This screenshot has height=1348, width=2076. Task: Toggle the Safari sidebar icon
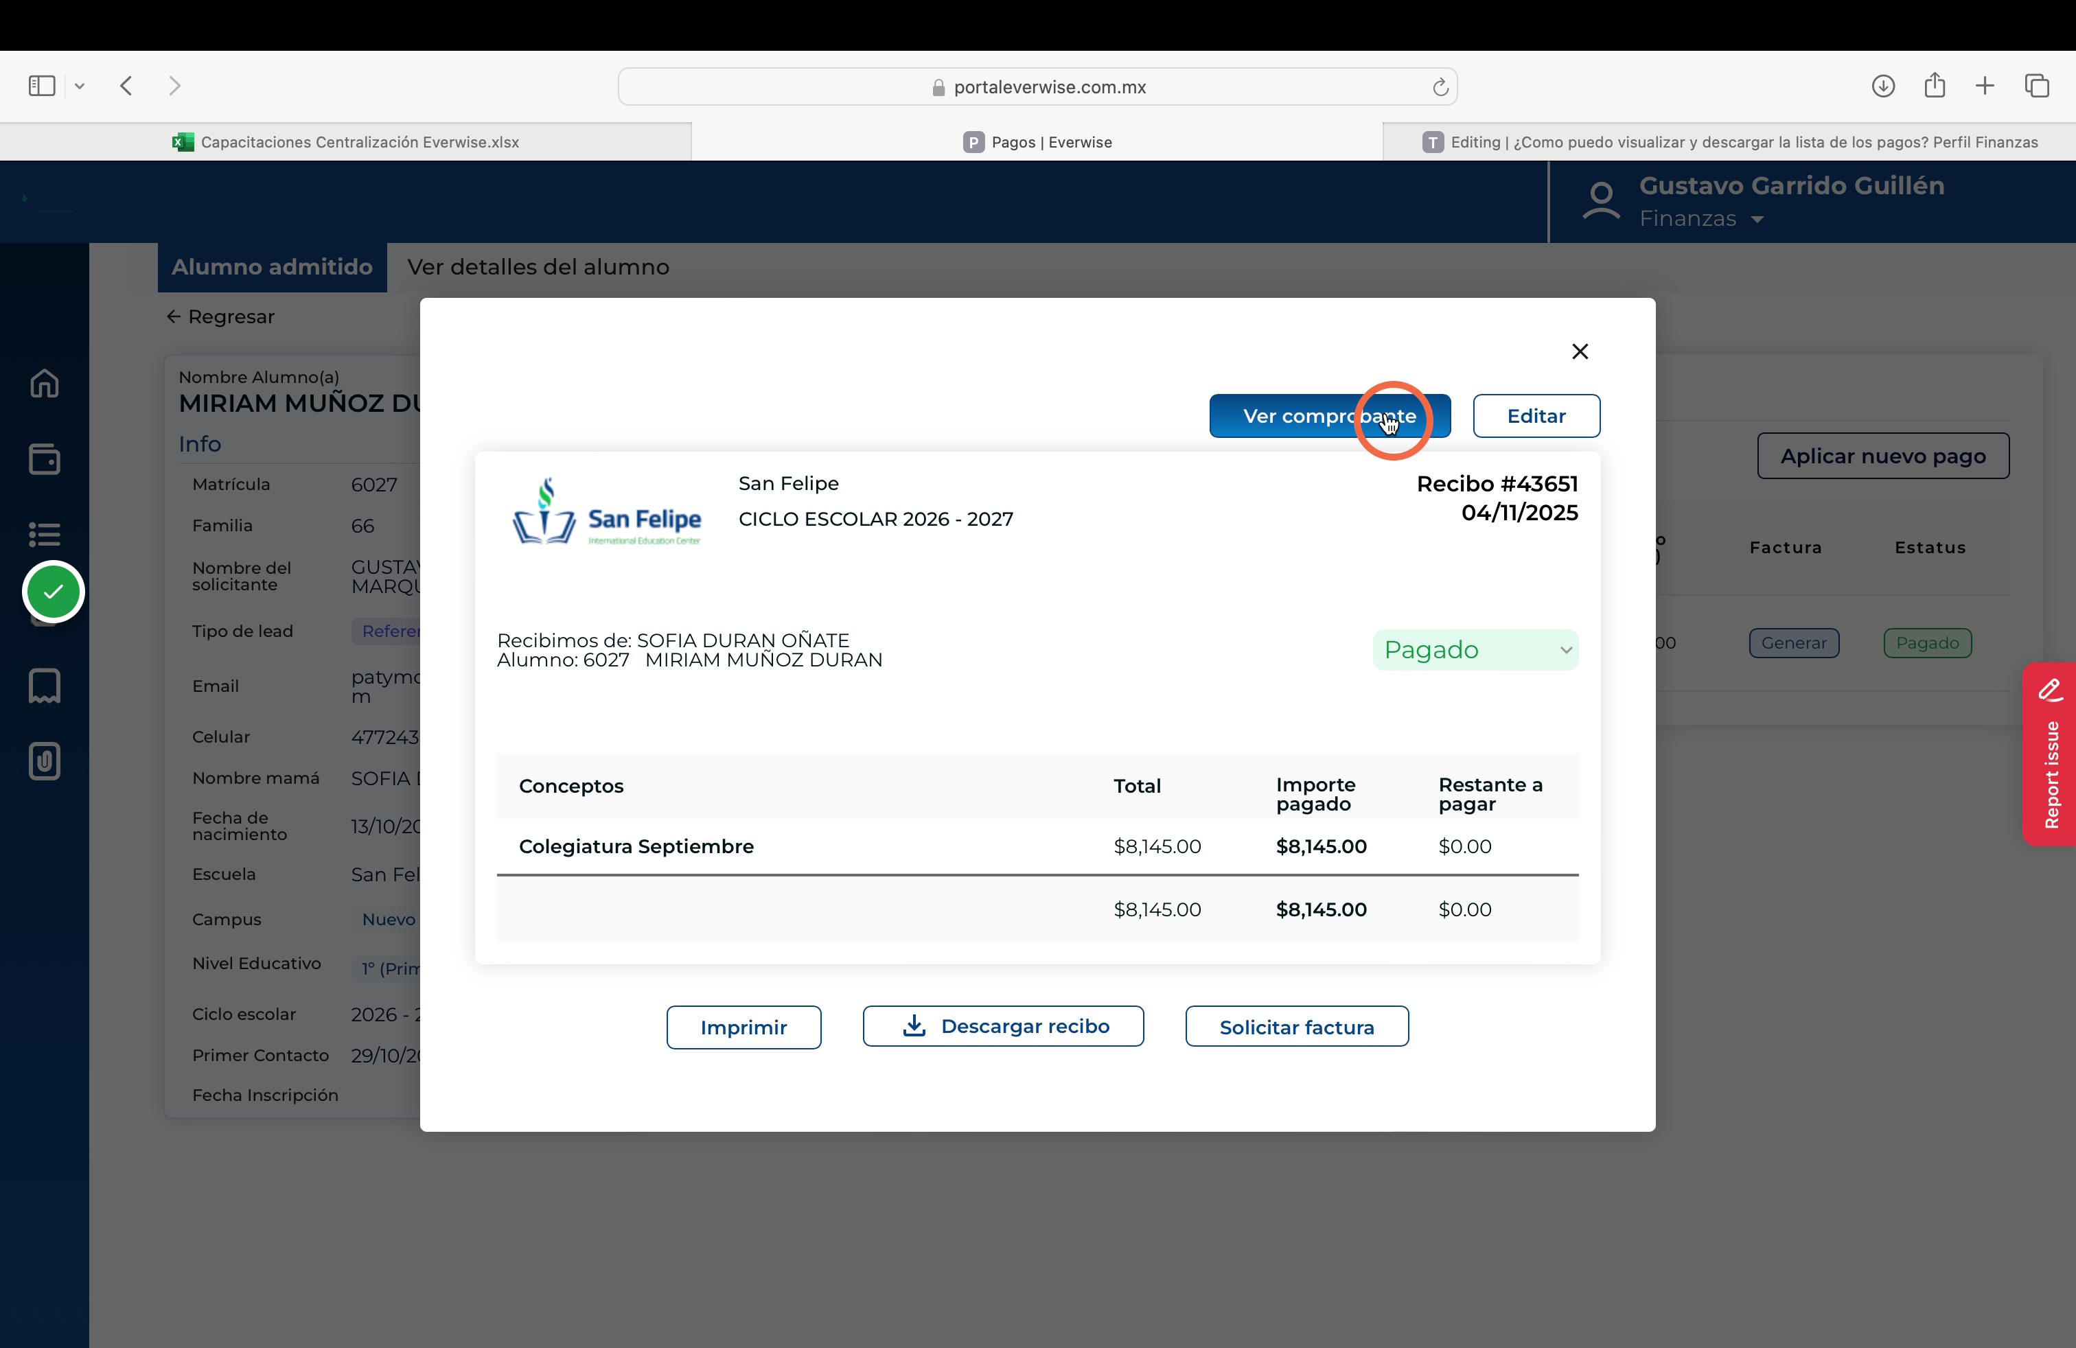[x=42, y=85]
